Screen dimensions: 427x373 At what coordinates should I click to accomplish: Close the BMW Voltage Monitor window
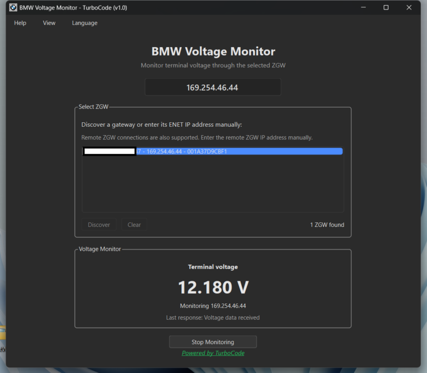409,8
